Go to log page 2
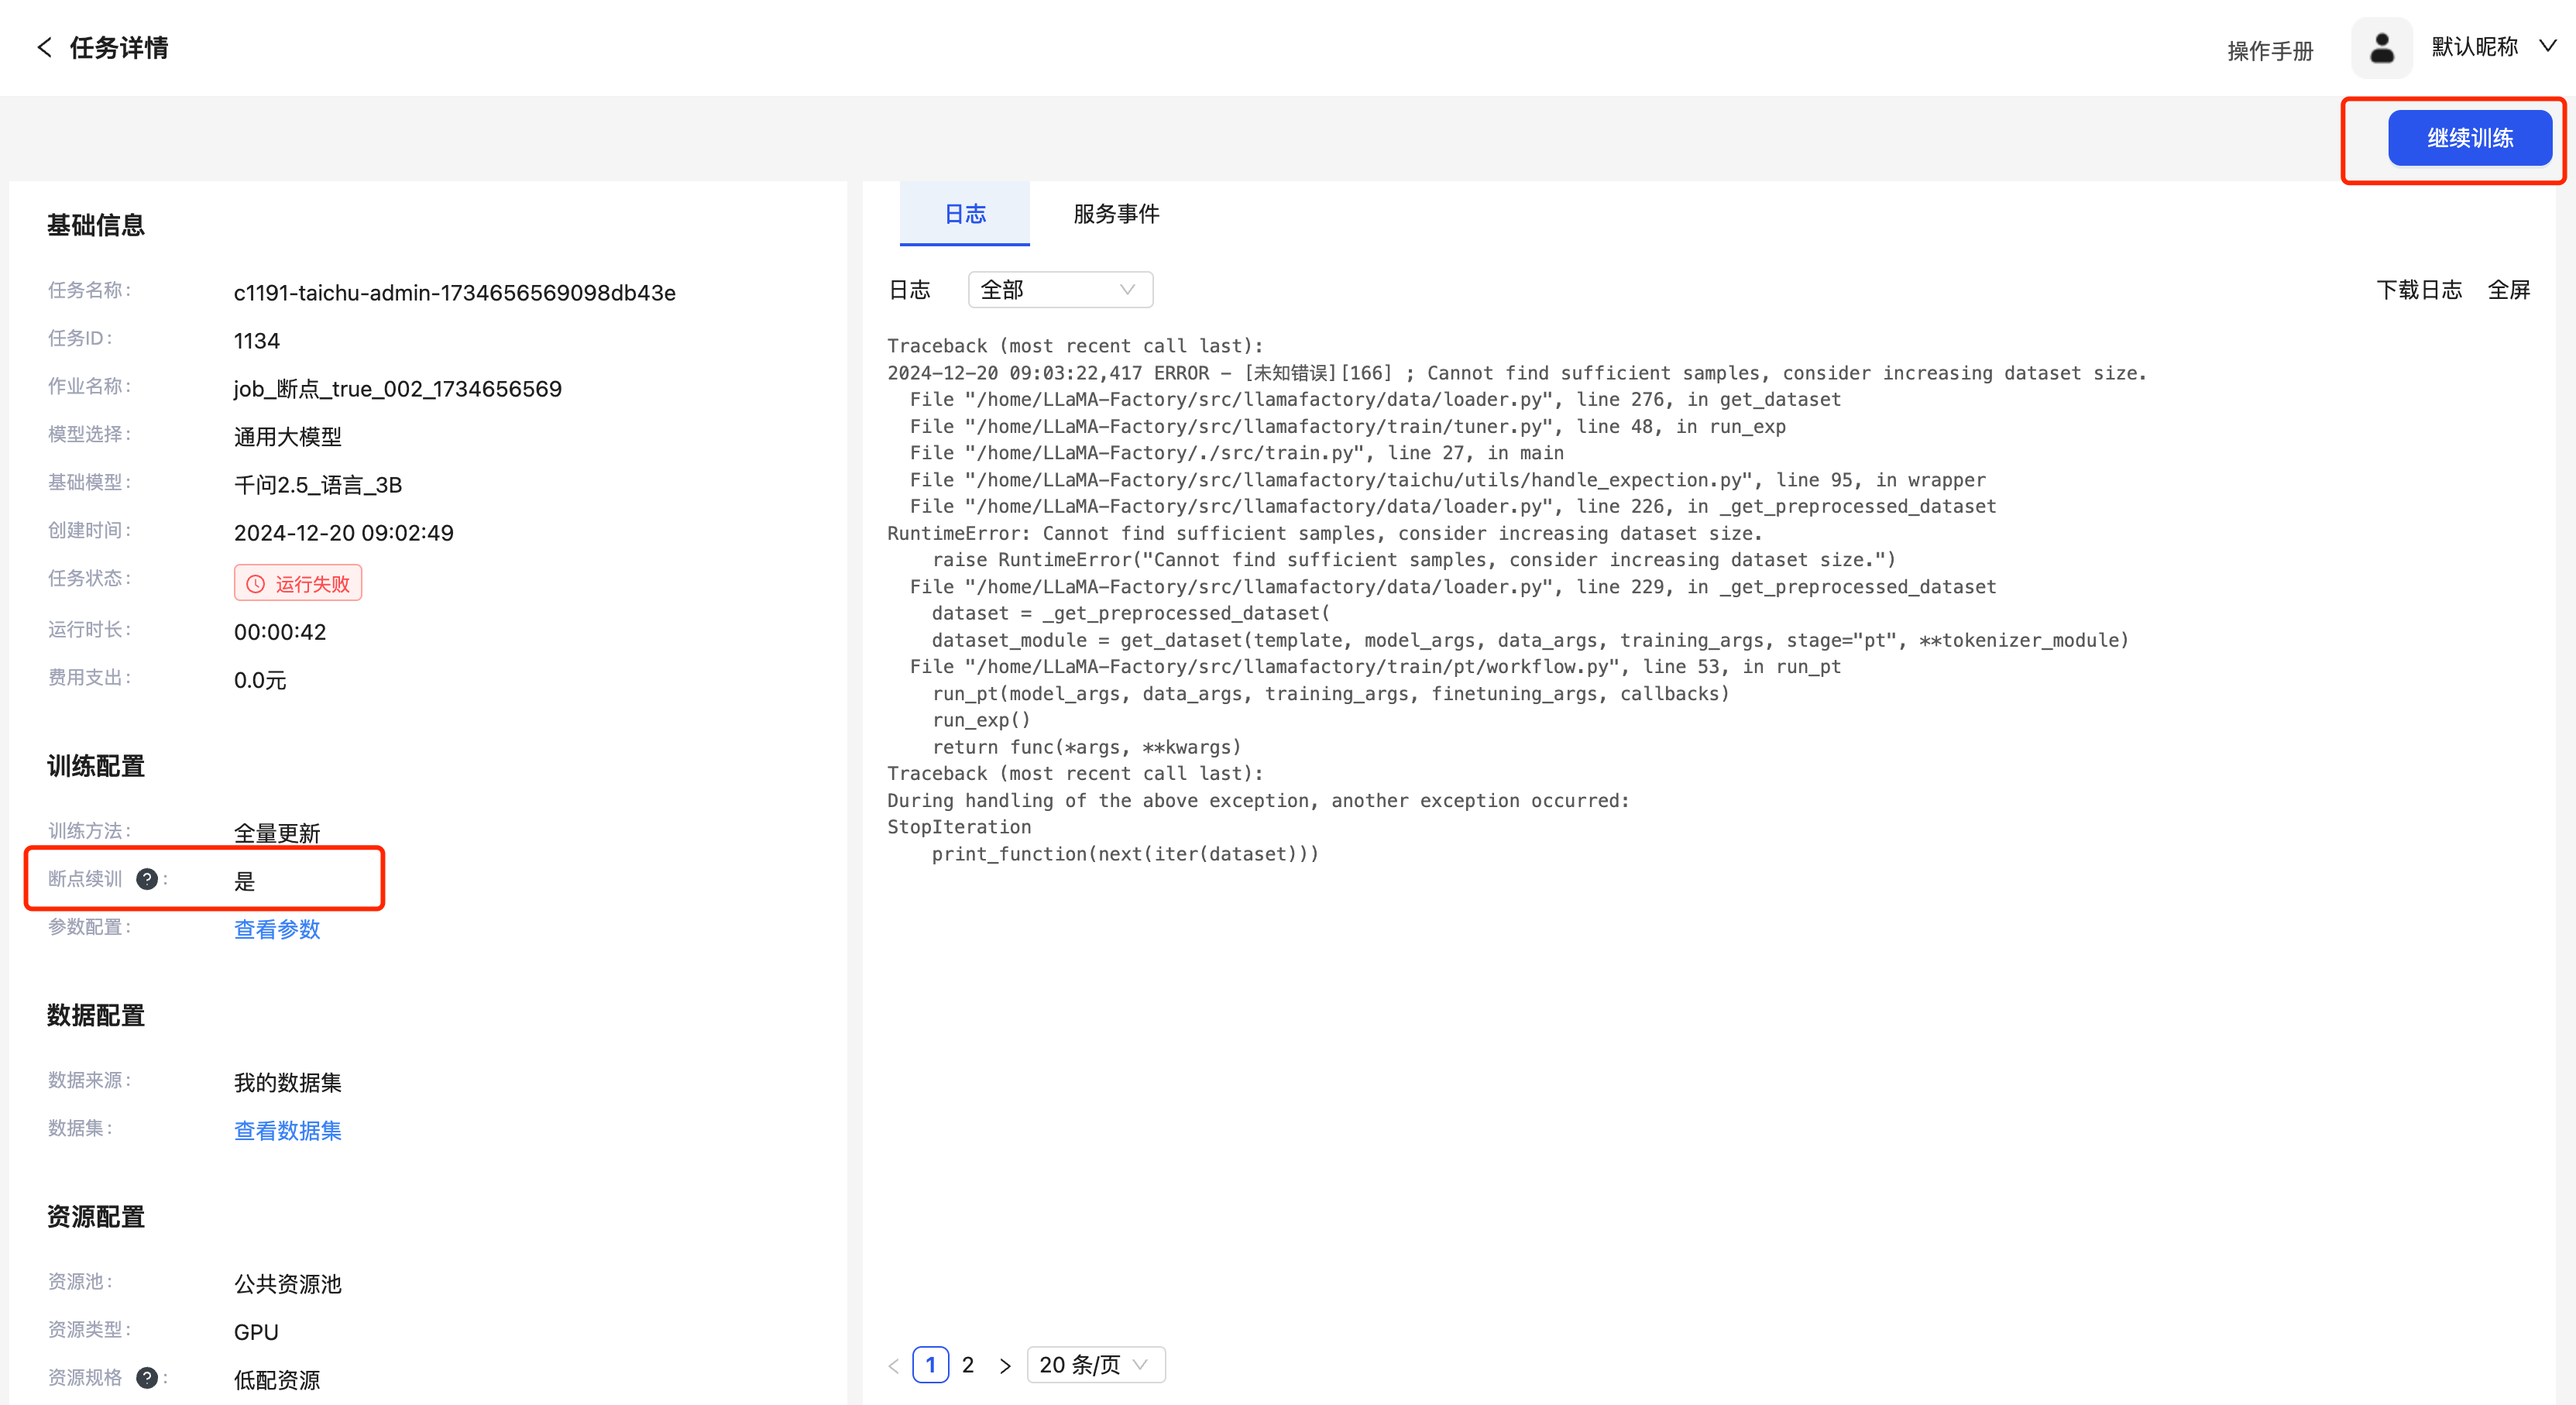The height and width of the screenshot is (1405, 2576). tap(968, 1365)
